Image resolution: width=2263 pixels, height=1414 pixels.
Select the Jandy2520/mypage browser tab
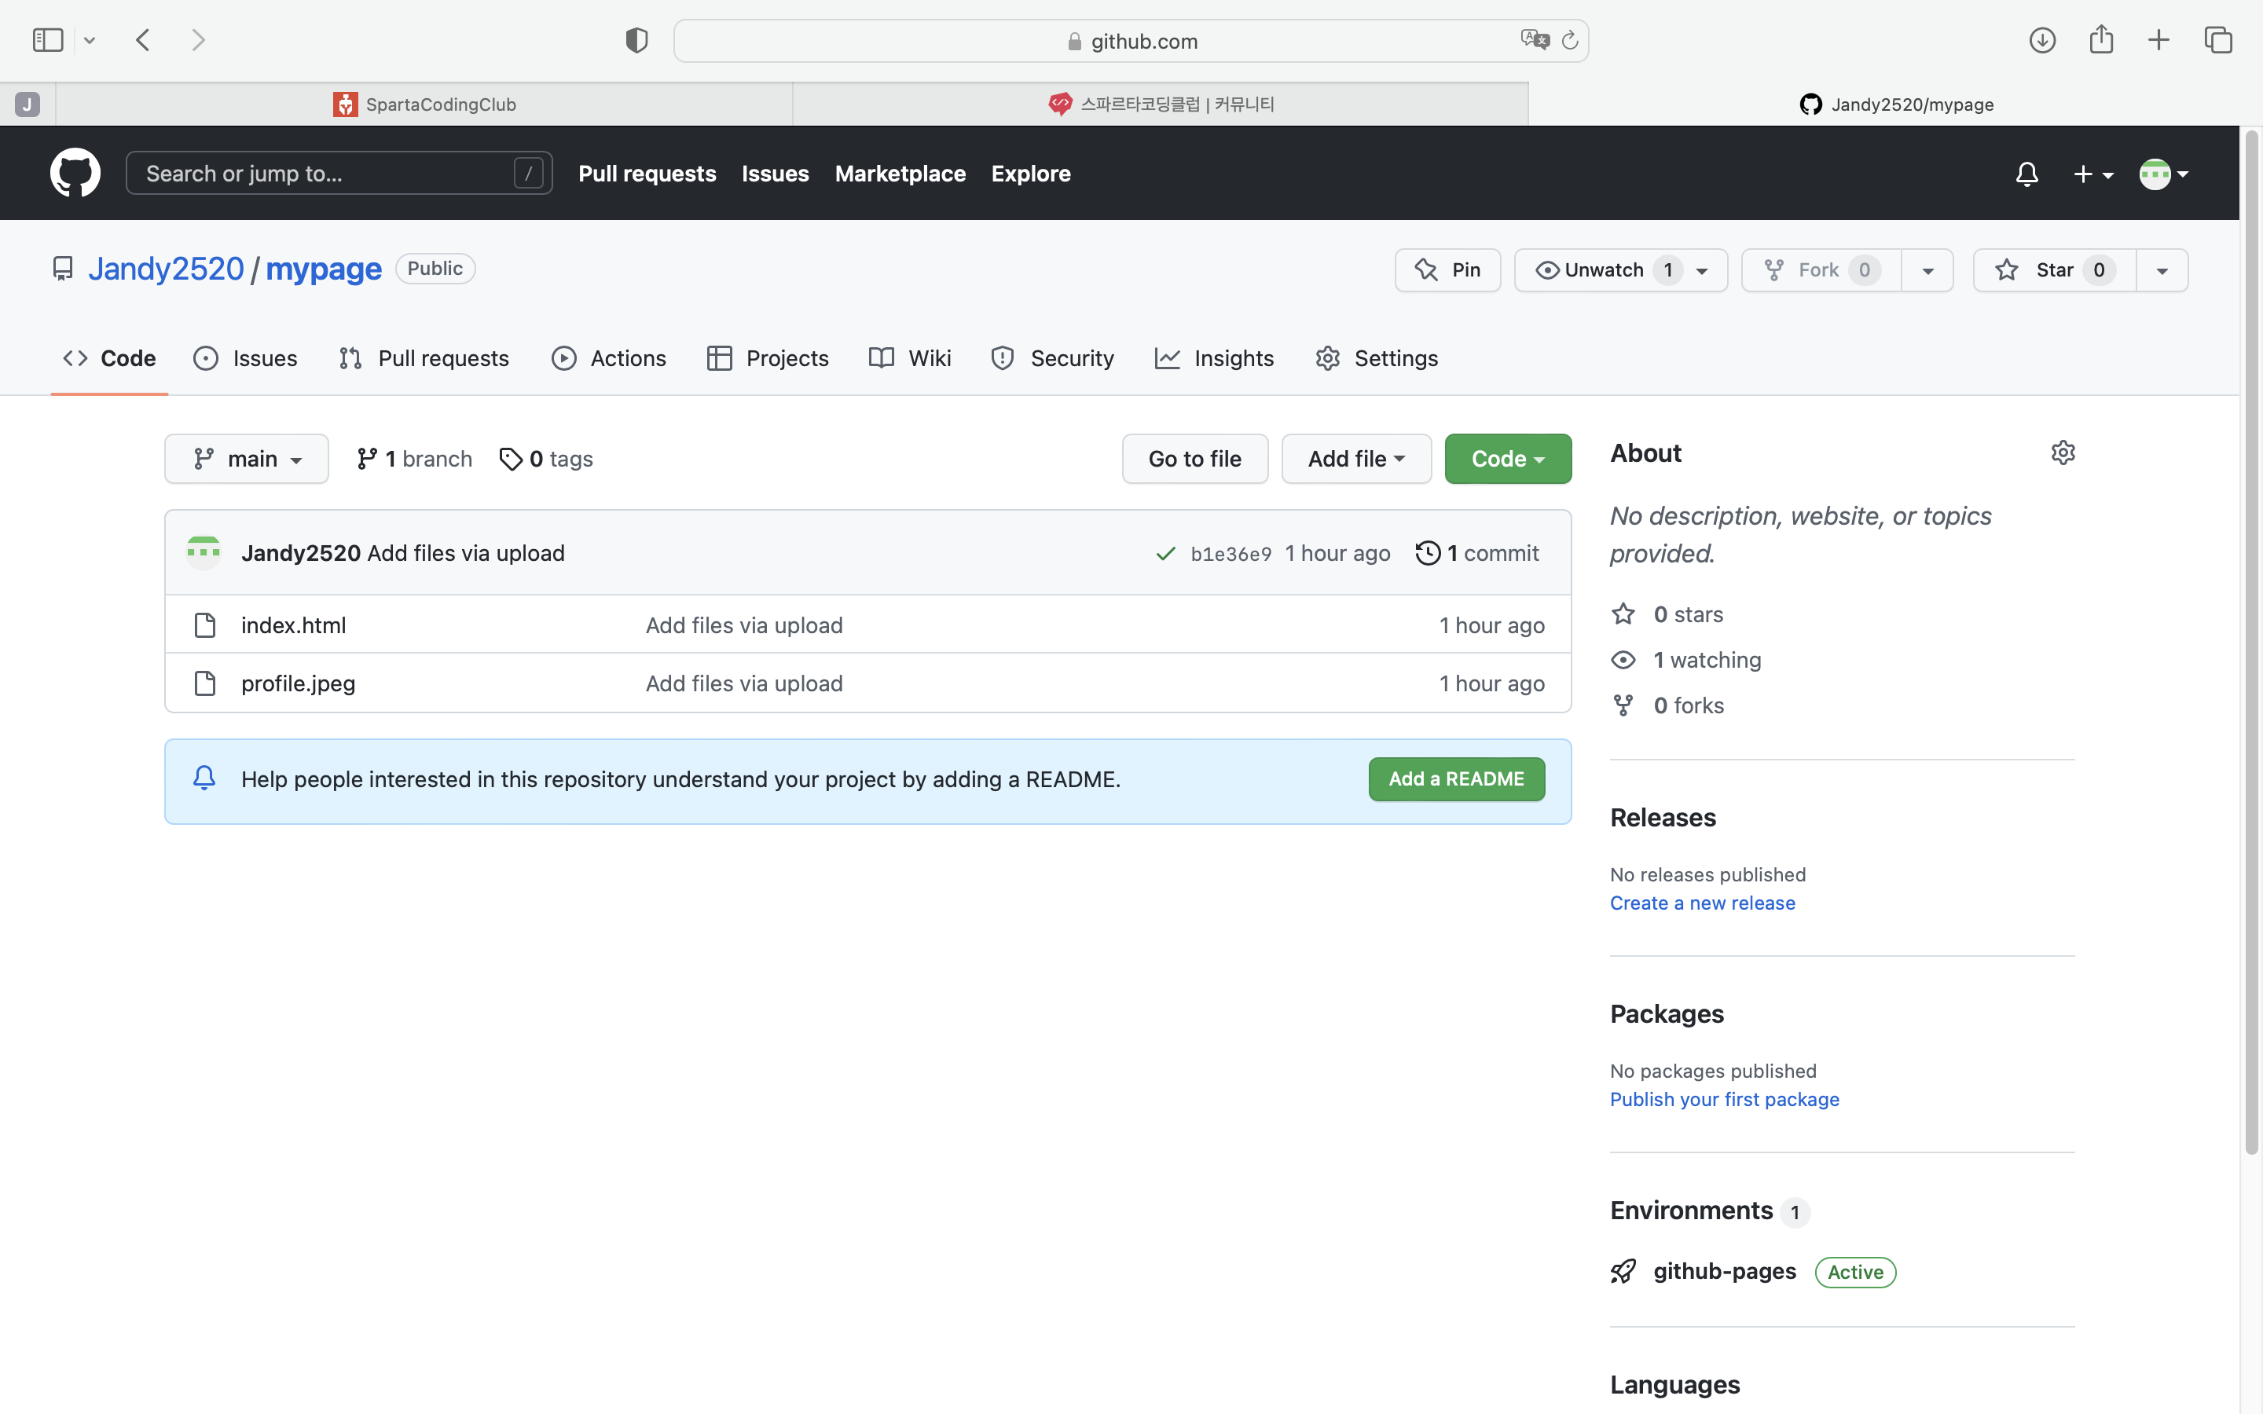pyautogui.click(x=1895, y=104)
